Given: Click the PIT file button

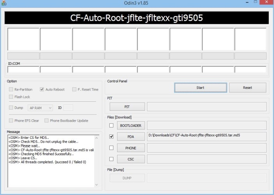Looking at the screenshot, I should (x=127, y=107).
